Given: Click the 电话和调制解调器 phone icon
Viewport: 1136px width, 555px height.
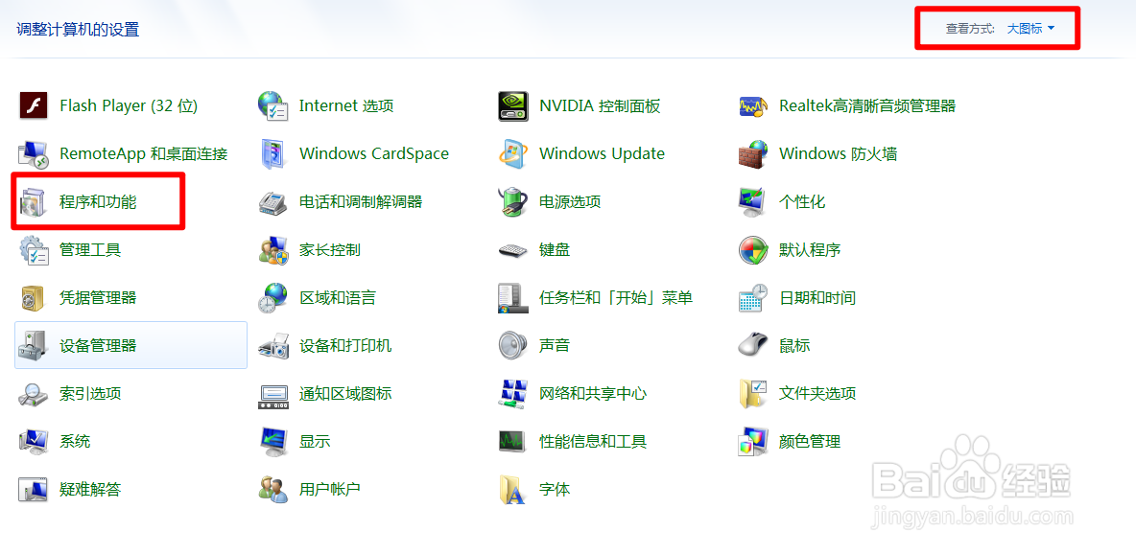Looking at the screenshot, I should pyautogui.click(x=273, y=202).
